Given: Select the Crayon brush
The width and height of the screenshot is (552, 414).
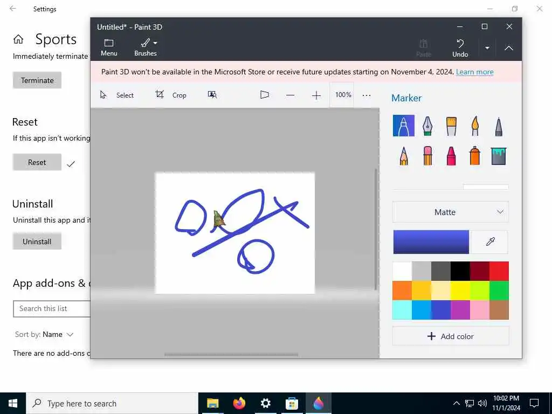Looking at the screenshot, I should click(x=451, y=155).
